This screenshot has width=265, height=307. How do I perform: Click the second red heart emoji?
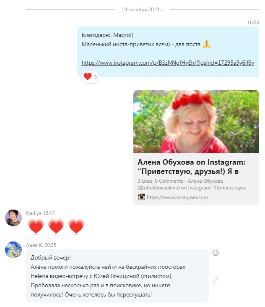click(x=56, y=226)
